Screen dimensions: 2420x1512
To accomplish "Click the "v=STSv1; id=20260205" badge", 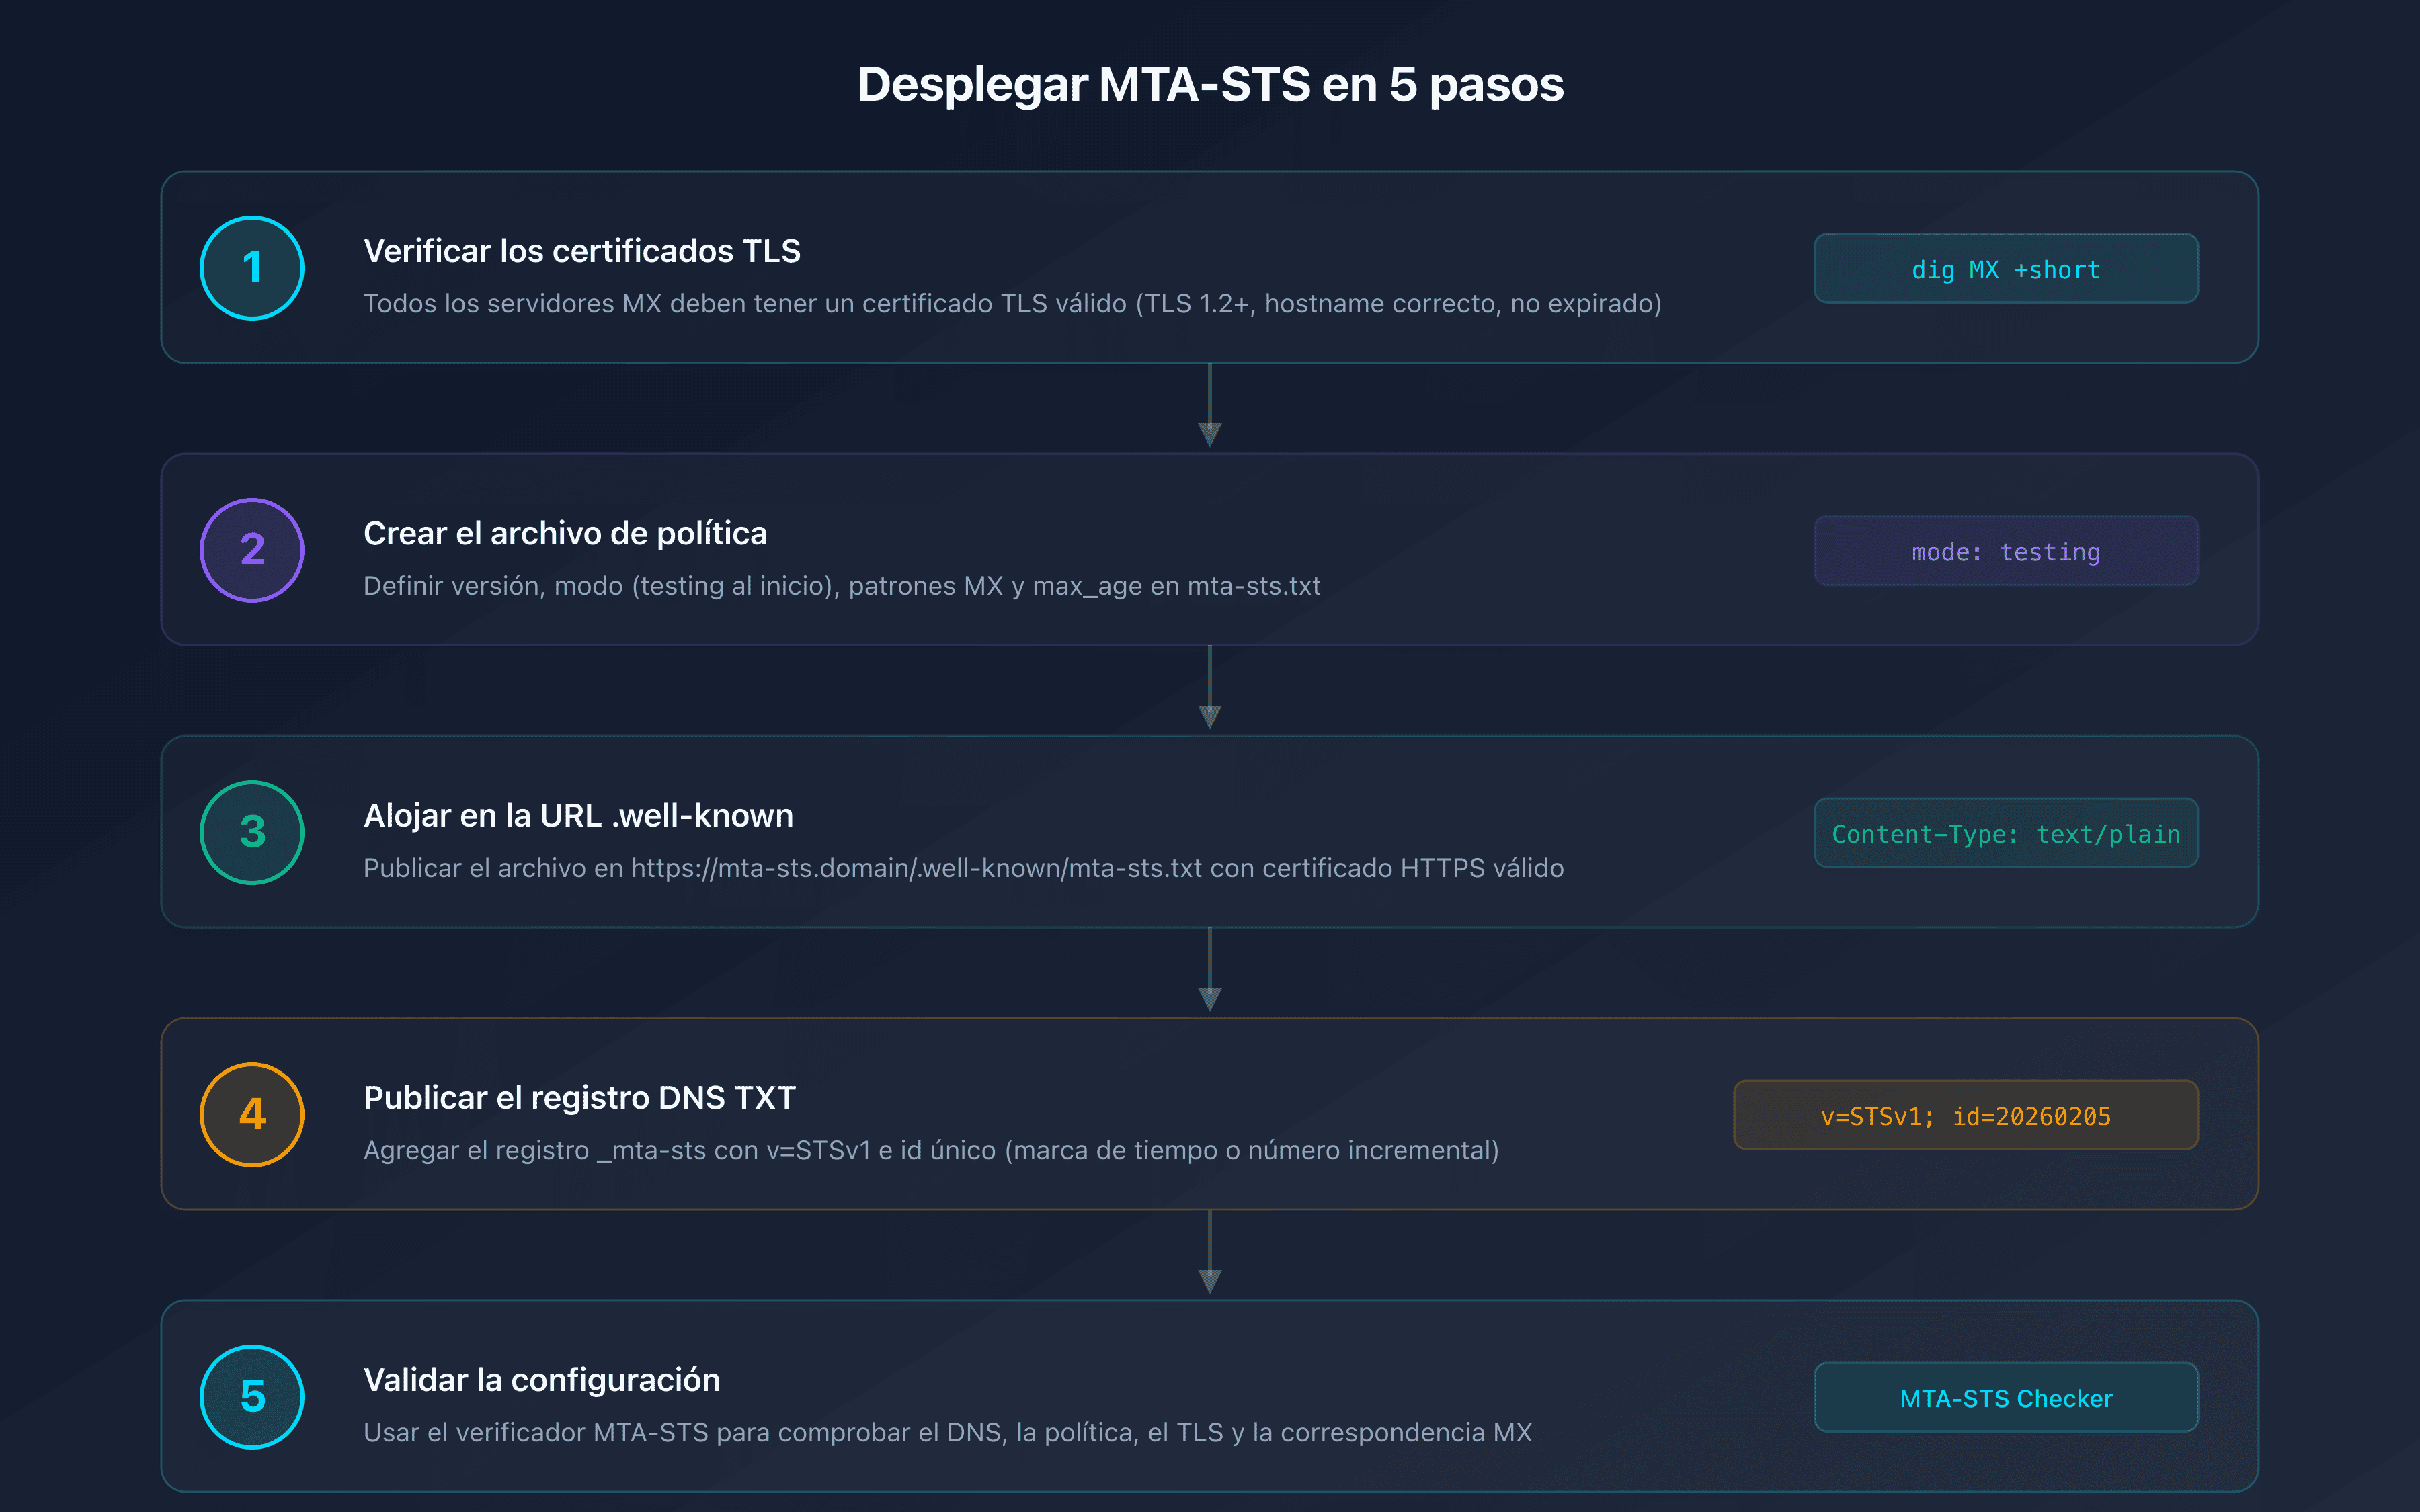I will pyautogui.click(x=1966, y=1114).
